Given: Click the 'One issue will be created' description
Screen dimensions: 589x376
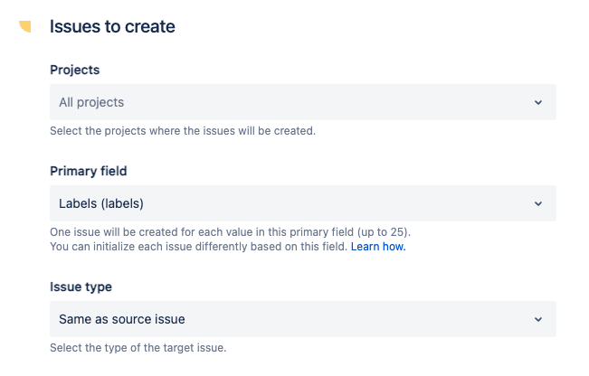Looking at the screenshot, I should tap(181, 232).
